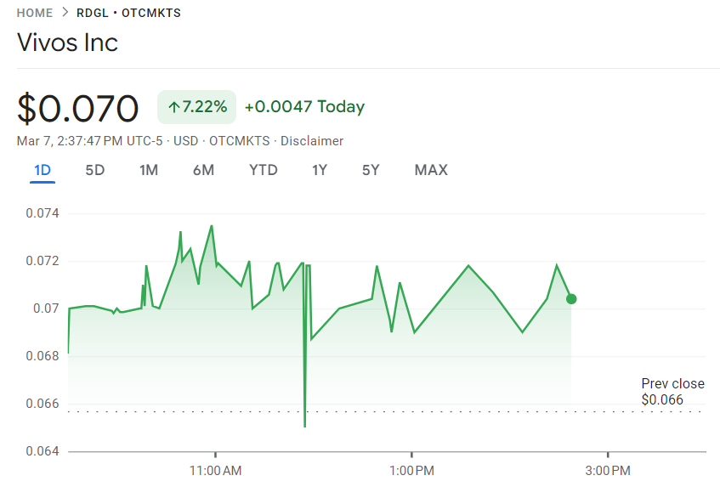Click the breadcrumb chevron after HOME
The width and height of the screenshot is (720, 481).
coord(65,13)
